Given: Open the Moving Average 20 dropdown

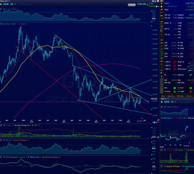Looking at the screenshot, I should pyautogui.click(x=30, y=125).
